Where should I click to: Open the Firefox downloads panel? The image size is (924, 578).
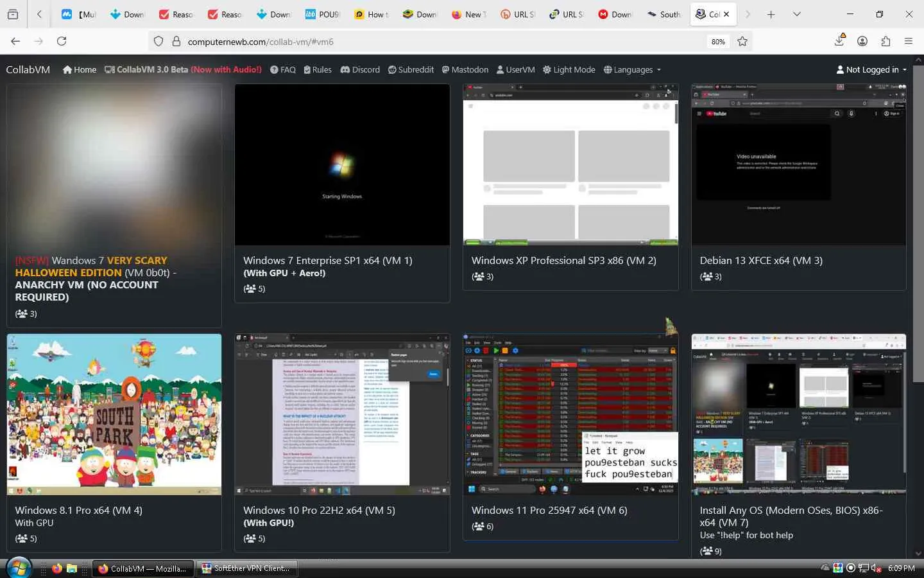839,40
